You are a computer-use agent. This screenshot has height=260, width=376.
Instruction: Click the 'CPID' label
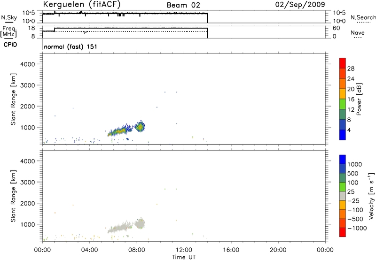[10, 45]
